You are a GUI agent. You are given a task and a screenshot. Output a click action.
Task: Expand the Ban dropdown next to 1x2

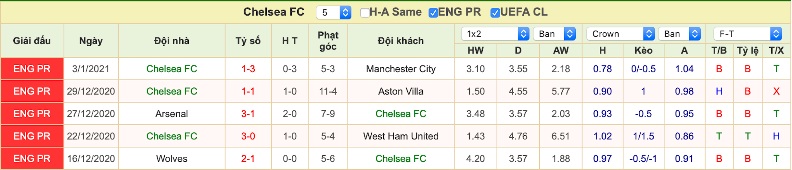pyautogui.click(x=554, y=34)
